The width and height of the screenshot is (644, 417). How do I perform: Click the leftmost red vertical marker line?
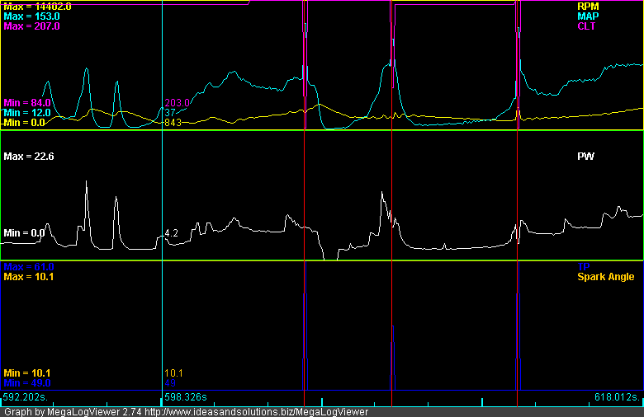(x=305, y=206)
